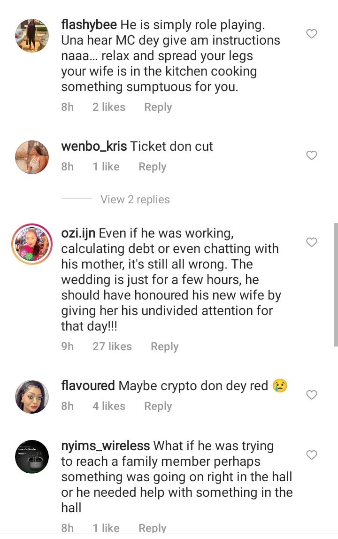338x539 pixels.
Task: Tap the heart on nyims_wireless's comment
Action: [x=312, y=455]
